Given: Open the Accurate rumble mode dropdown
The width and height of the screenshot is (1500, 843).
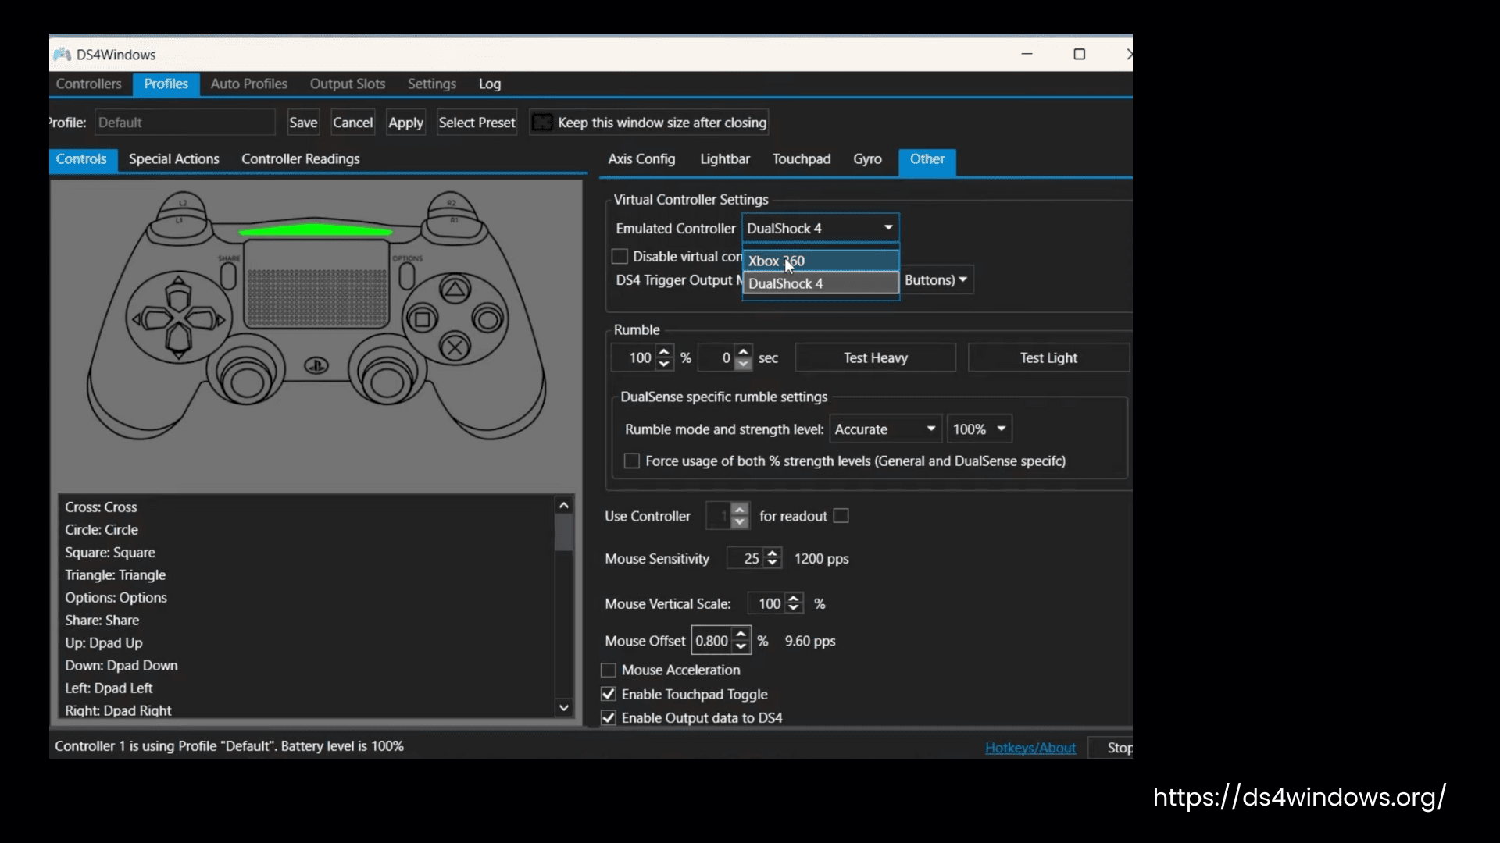Looking at the screenshot, I should [x=885, y=429].
